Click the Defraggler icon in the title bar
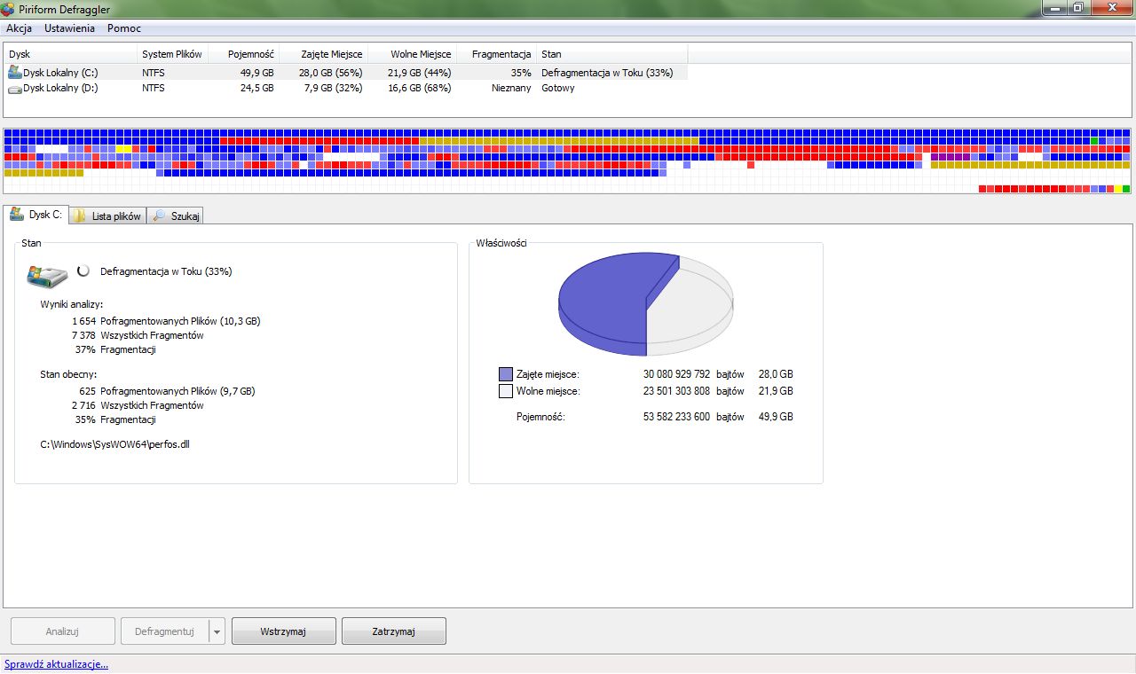Viewport: 1136px width, 674px height. tap(8, 8)
